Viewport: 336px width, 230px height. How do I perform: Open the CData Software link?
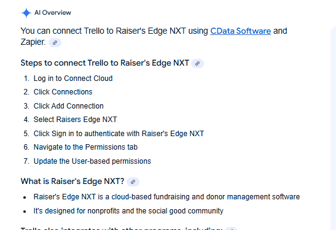pos(240,31)
